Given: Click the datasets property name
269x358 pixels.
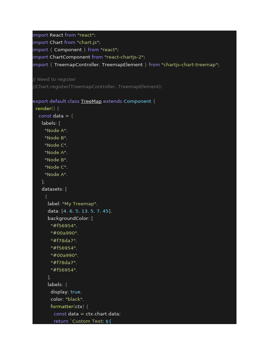Looking at the screenshot, I should (52, 189).
